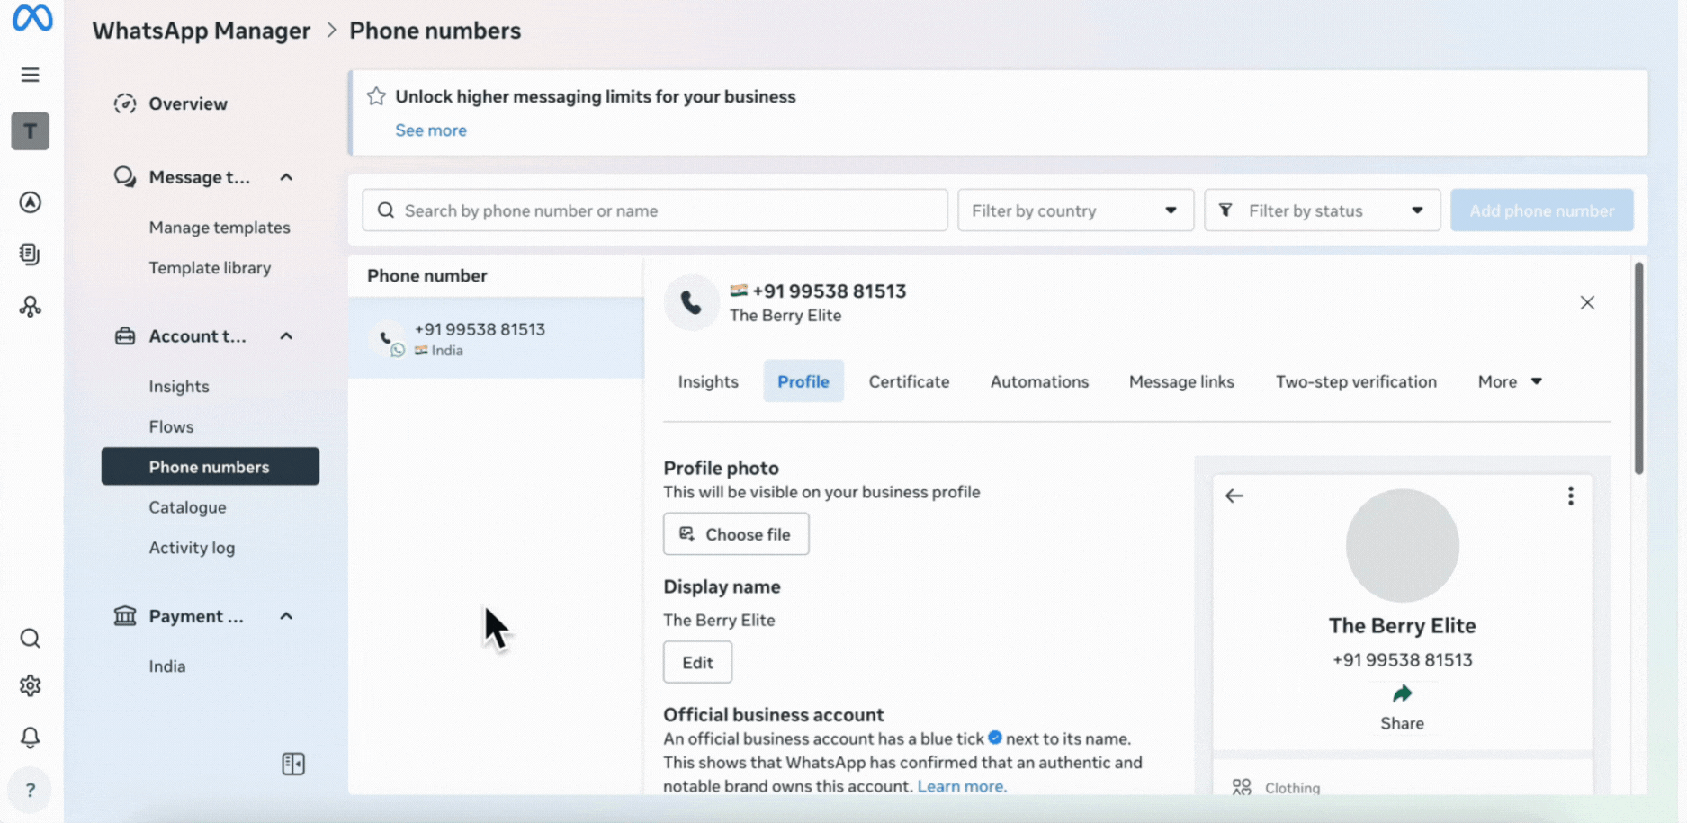This screenshot has height=823, width=1687.
Task: Focus the phone number search field
Action: [x=655, y=210]
